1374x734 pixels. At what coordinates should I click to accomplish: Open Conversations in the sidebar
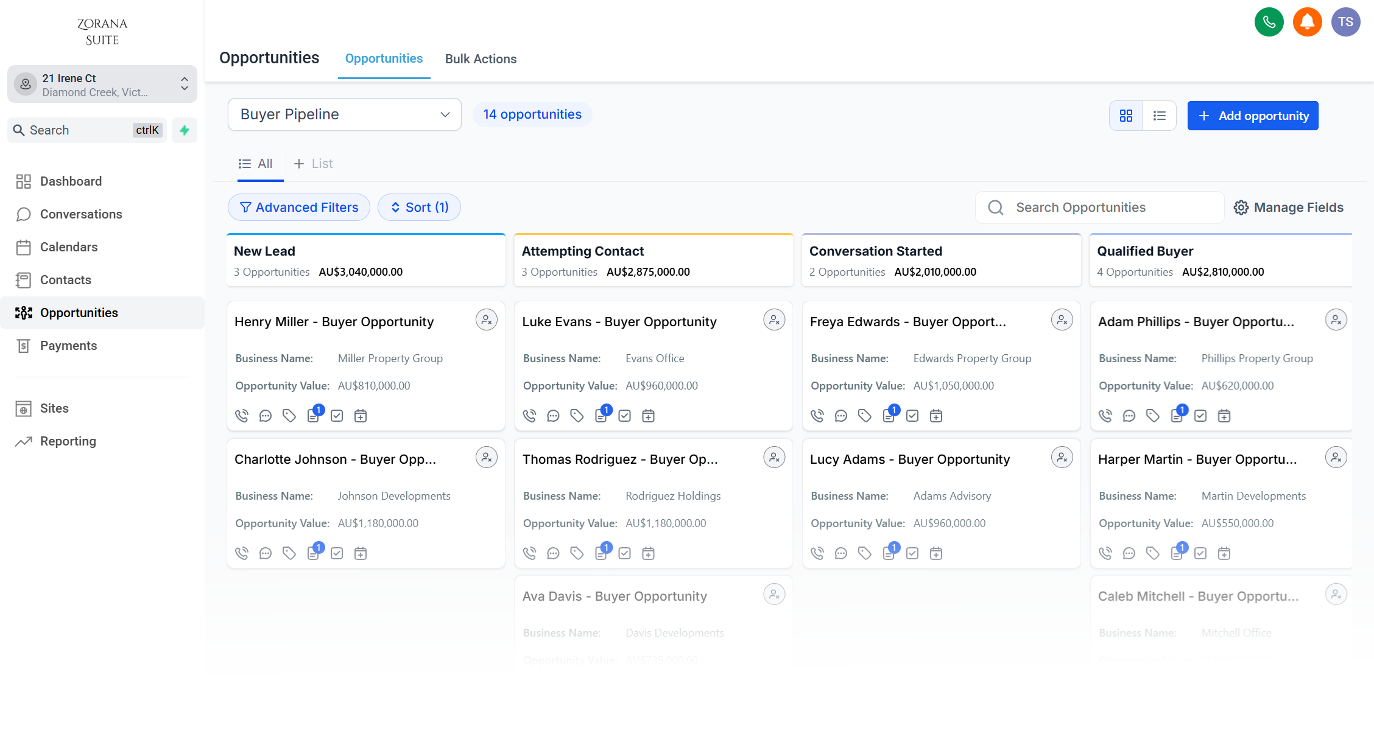click(81, 214)
